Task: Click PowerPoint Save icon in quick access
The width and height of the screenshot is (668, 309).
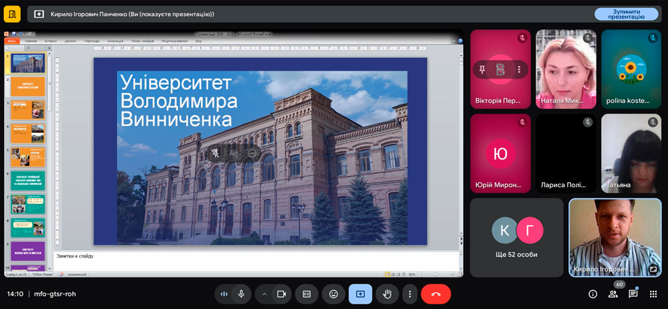Action: (13, 33)
